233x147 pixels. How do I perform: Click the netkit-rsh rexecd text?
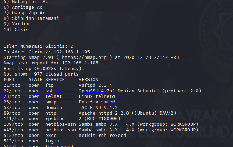click(x=102, y=136)
